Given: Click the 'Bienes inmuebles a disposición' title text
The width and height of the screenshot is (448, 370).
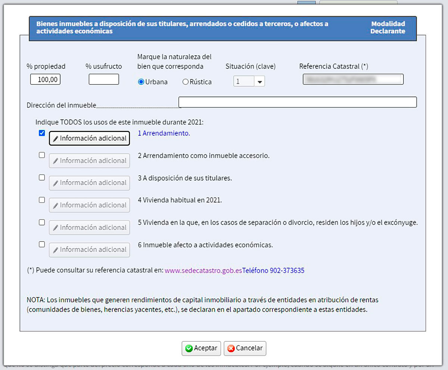Looking at the screenshot, I should pyautogui.click(x=182, y=28).
